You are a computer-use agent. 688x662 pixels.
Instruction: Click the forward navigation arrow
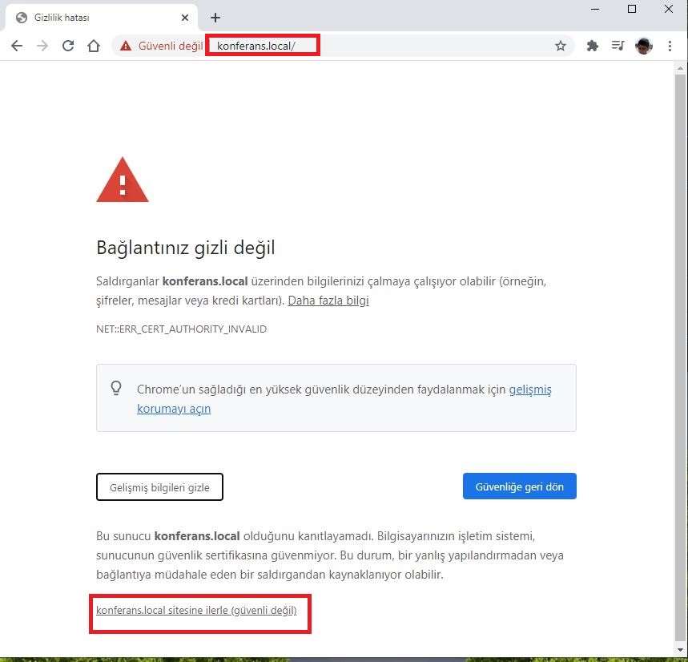(42, 46)
